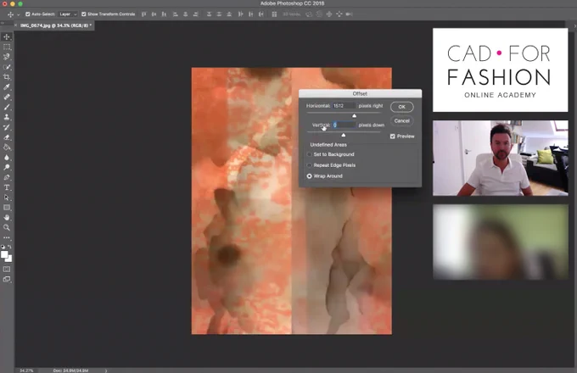
Task: Select the Rectangular Marquee tool
Action: (7, 47)
